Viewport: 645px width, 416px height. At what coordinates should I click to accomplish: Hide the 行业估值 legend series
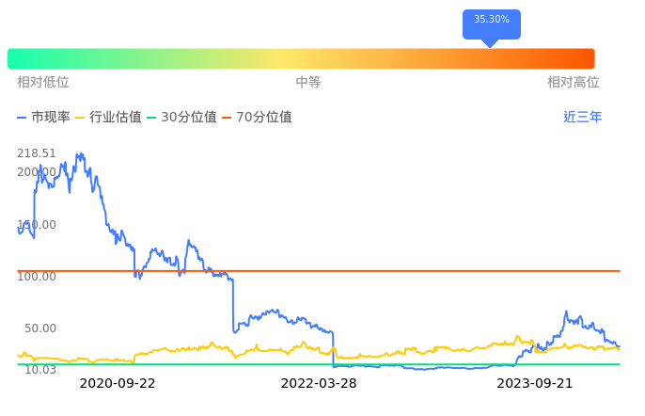point(108,118)
